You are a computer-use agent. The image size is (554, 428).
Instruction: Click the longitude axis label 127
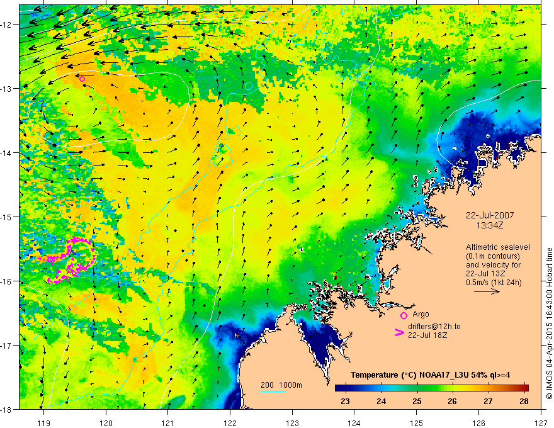coord(541,423)
